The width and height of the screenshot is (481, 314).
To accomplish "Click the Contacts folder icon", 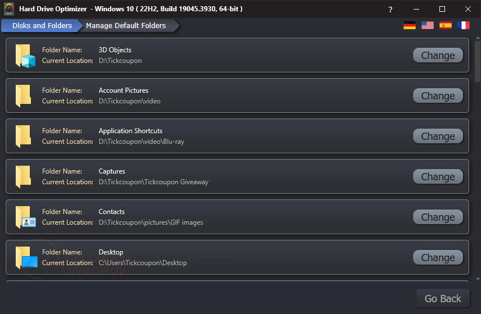I will (x=25, y=217).
